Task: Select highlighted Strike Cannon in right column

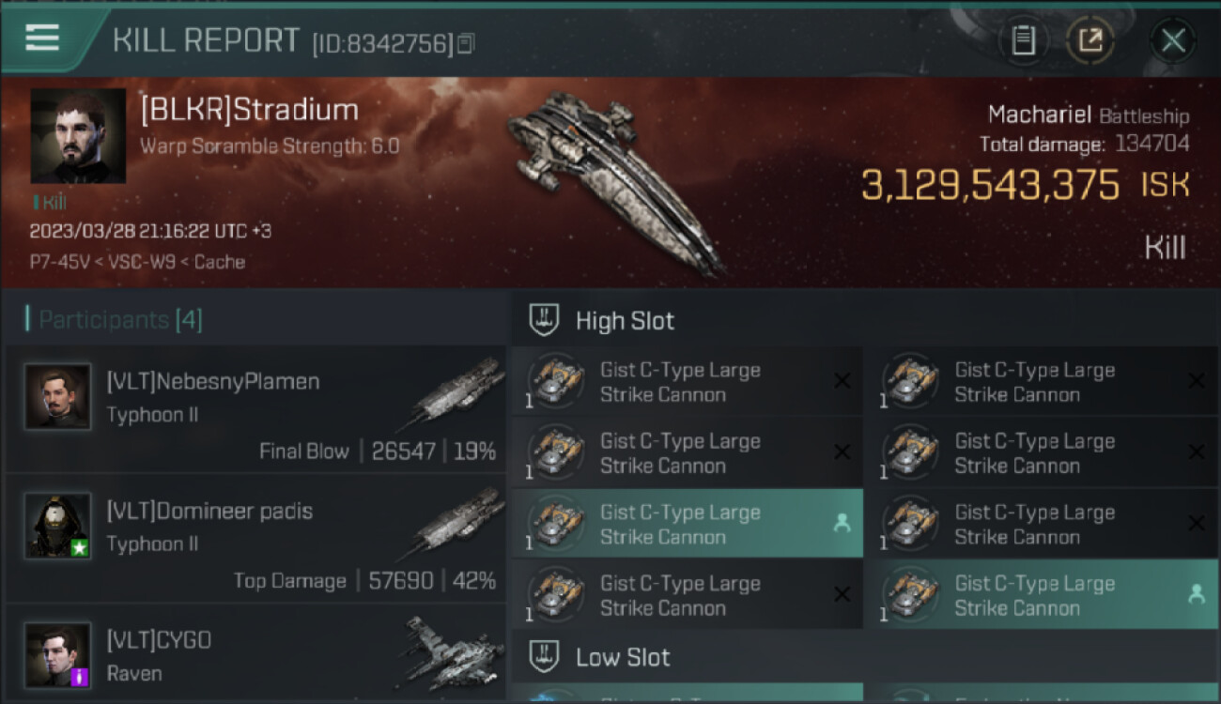Action: [x=1034, y=596]
